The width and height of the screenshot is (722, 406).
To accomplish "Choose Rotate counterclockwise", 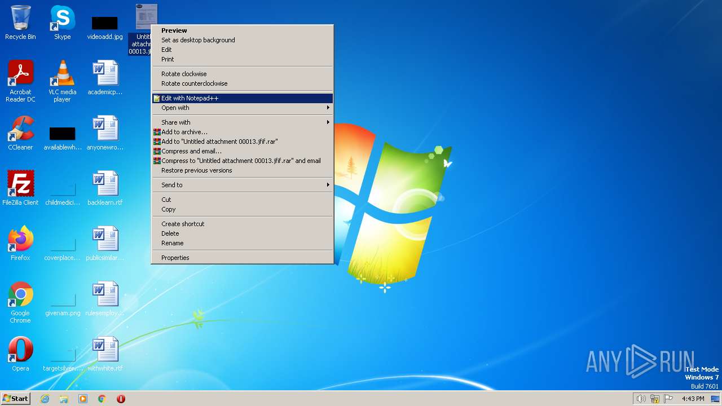I will pyautogui.click(x=243, y=83).
